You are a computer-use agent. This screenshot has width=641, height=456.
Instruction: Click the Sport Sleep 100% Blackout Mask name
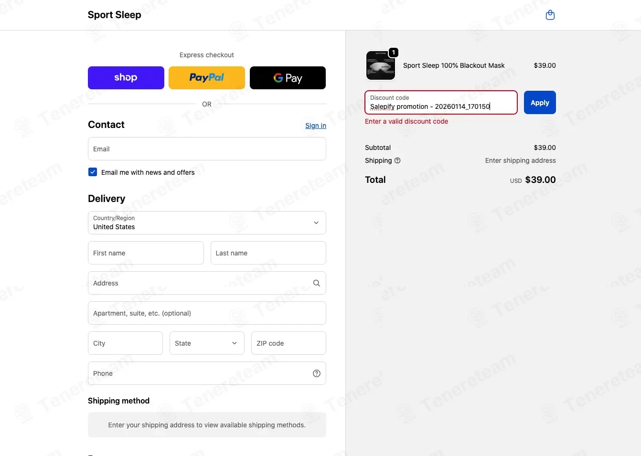click(x=454, y=65)
